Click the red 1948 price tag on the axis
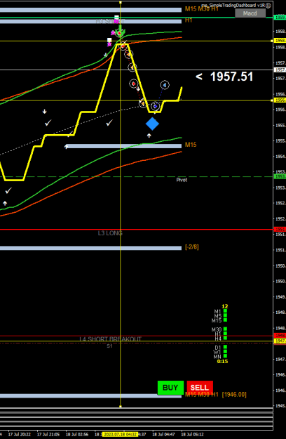This screenshot has width=286, height=439. coord(280,336)
